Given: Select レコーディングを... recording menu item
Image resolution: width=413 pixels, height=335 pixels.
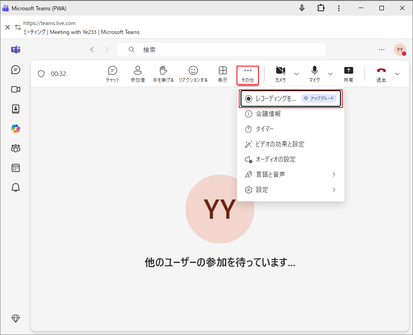Looking at the screenshot, I should 291,99.
